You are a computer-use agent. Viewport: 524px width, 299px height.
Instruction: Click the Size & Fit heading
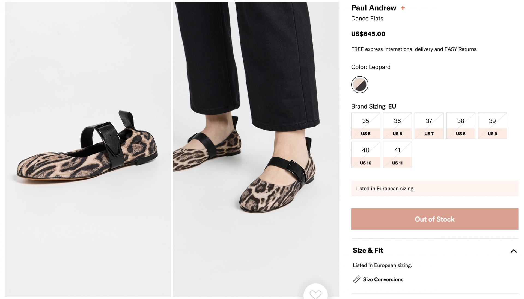[368, 250]
